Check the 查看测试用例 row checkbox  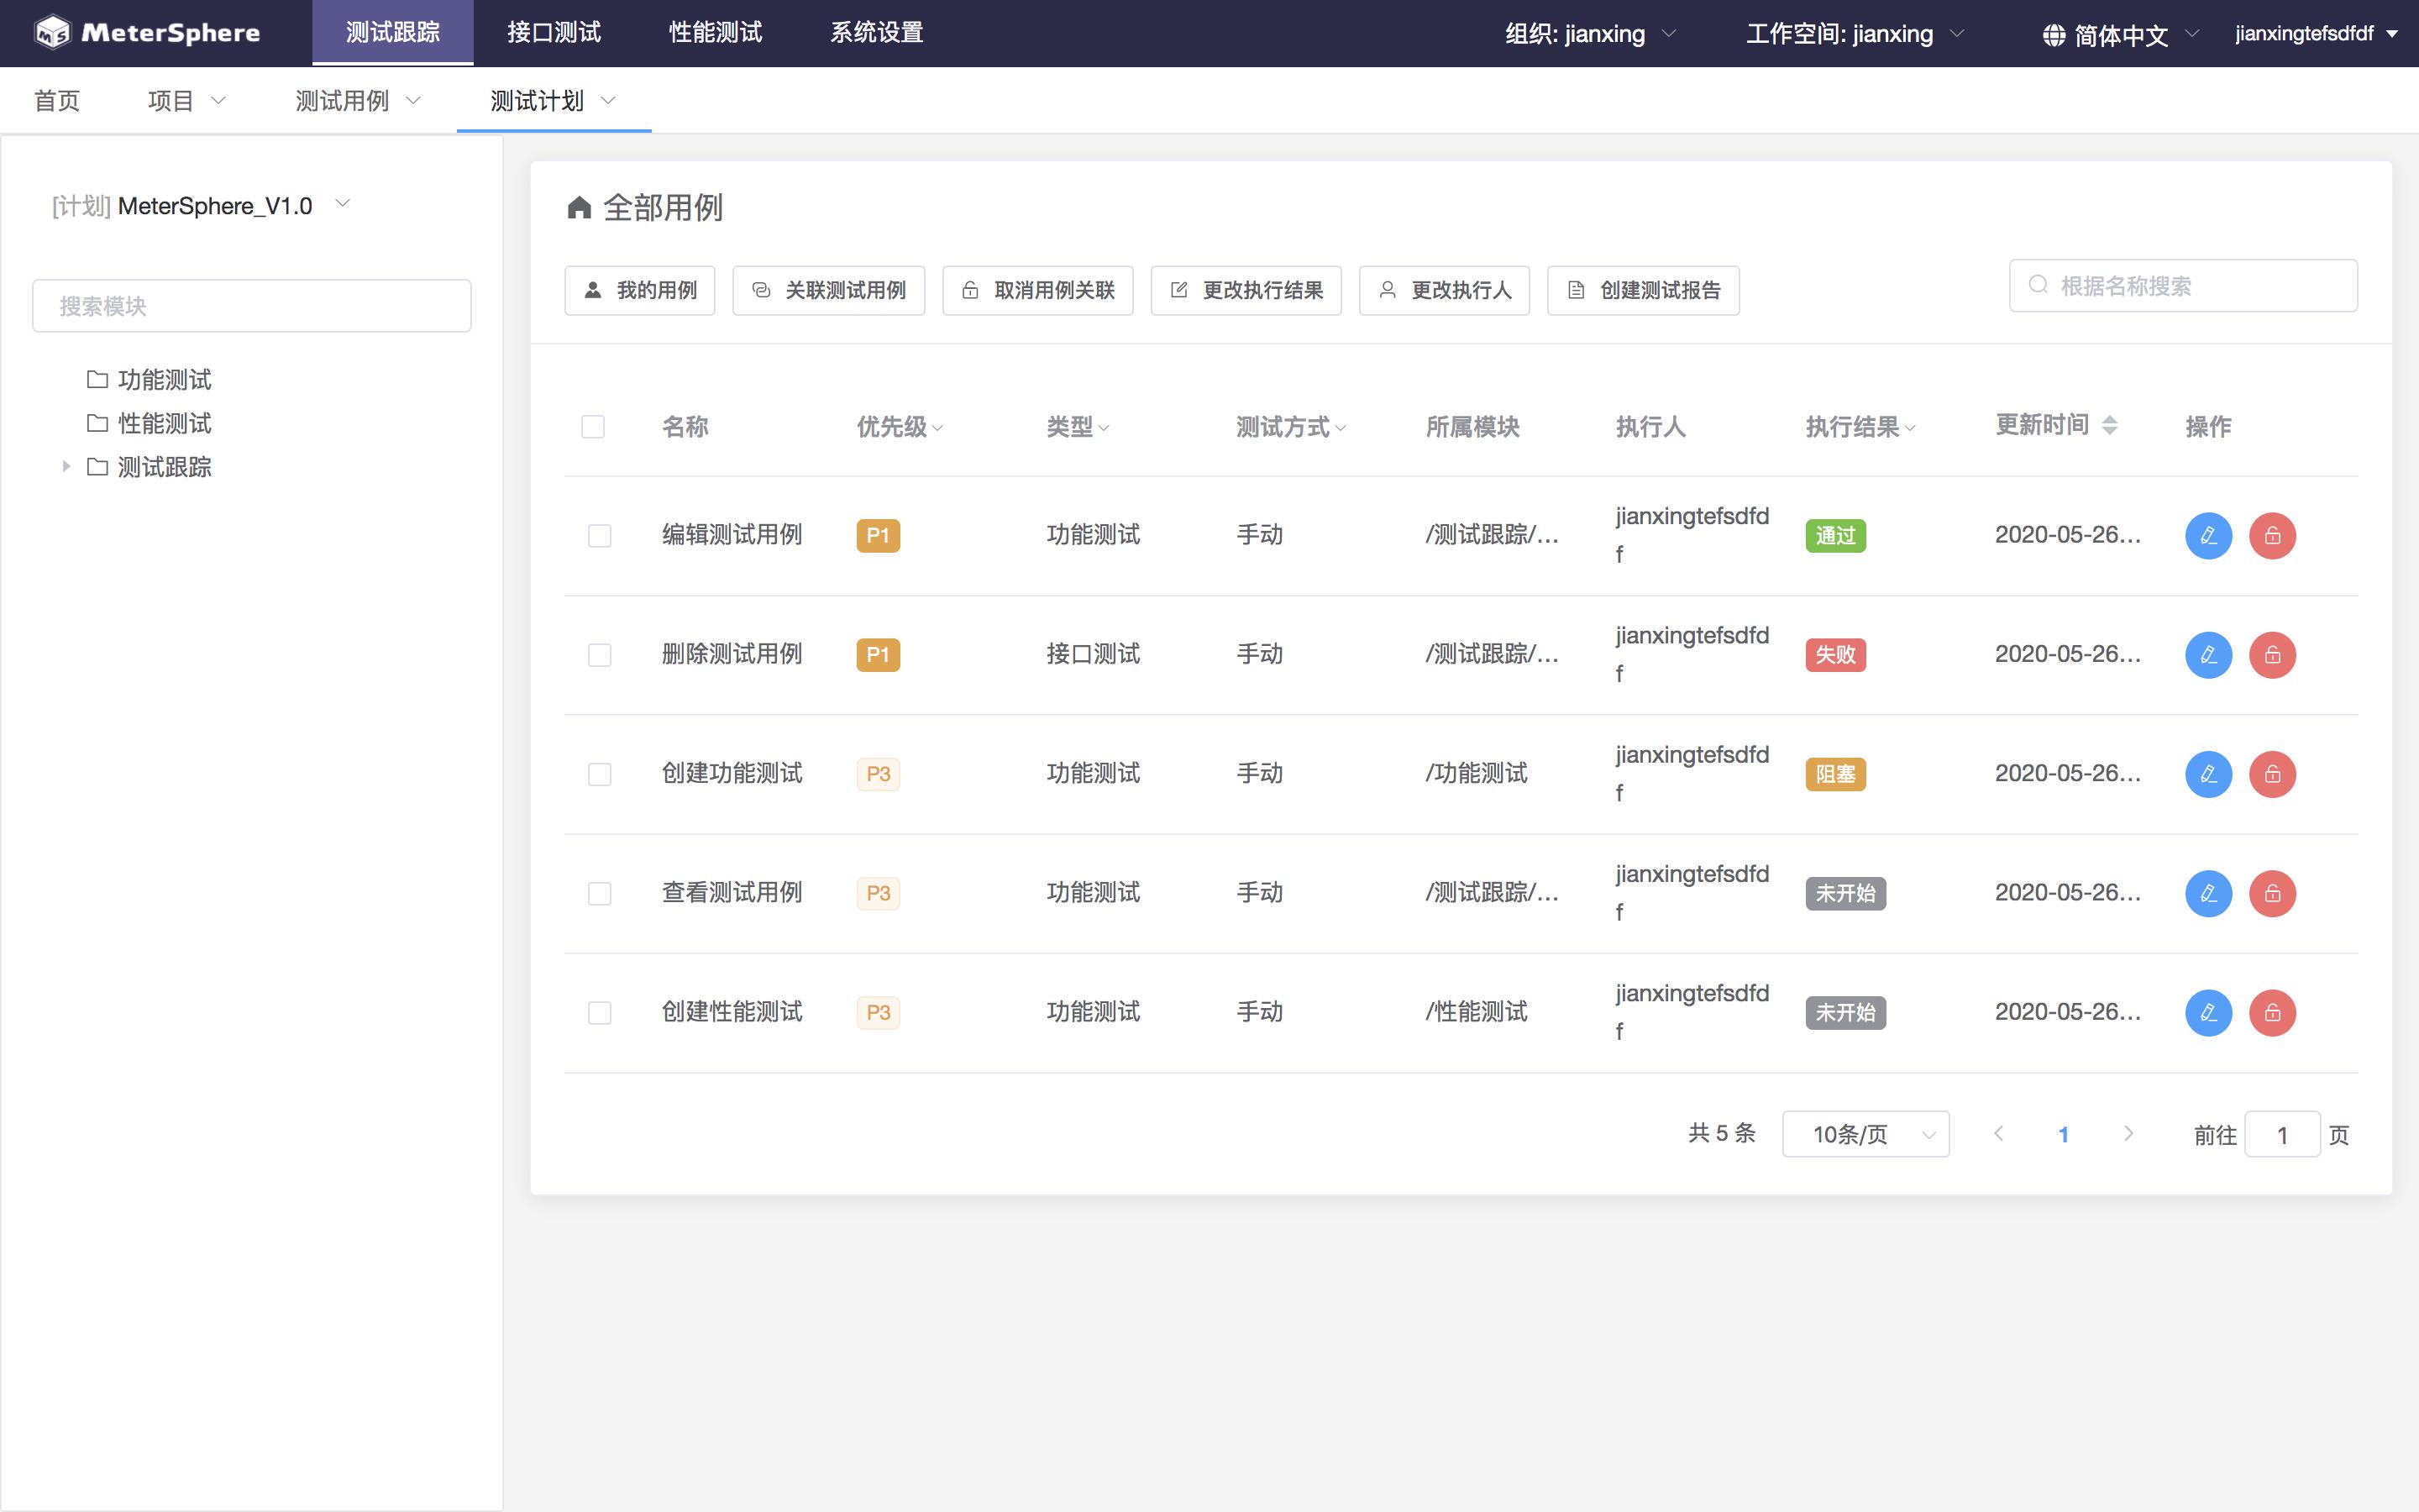pyautogui.click(x=600, y=893)
